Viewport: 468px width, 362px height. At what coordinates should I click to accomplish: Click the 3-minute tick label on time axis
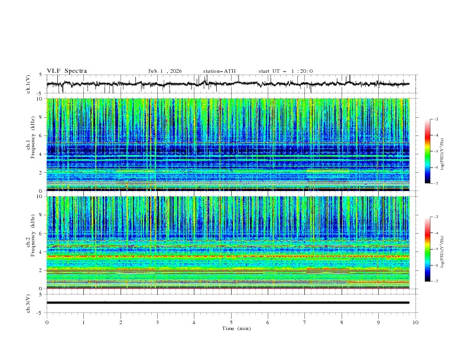point(157,322)
